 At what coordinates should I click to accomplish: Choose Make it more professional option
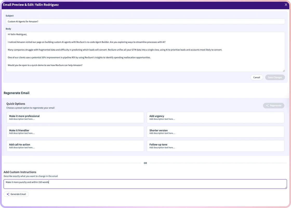(75, 118)
